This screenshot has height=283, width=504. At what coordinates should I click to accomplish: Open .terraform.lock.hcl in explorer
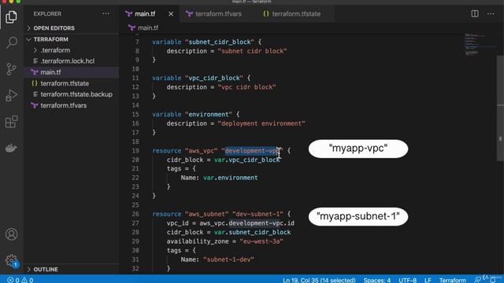68,61
